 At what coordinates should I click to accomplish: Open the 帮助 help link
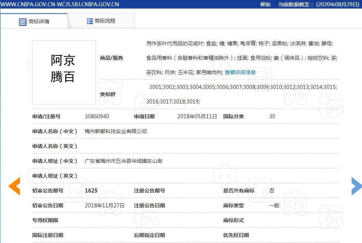click(x=265, y=4)
